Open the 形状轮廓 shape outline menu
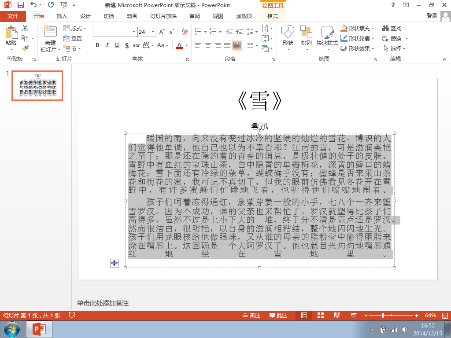The width and height of the screenshot is (451, 338). click(357, 38)
